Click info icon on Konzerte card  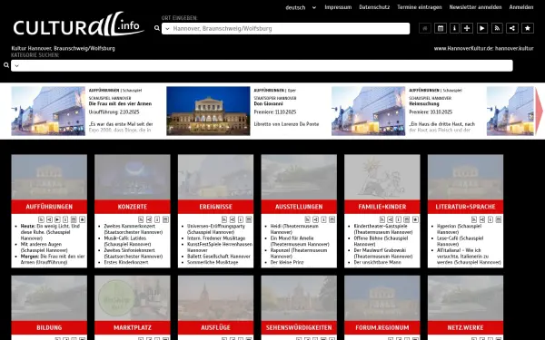[157, 219]
